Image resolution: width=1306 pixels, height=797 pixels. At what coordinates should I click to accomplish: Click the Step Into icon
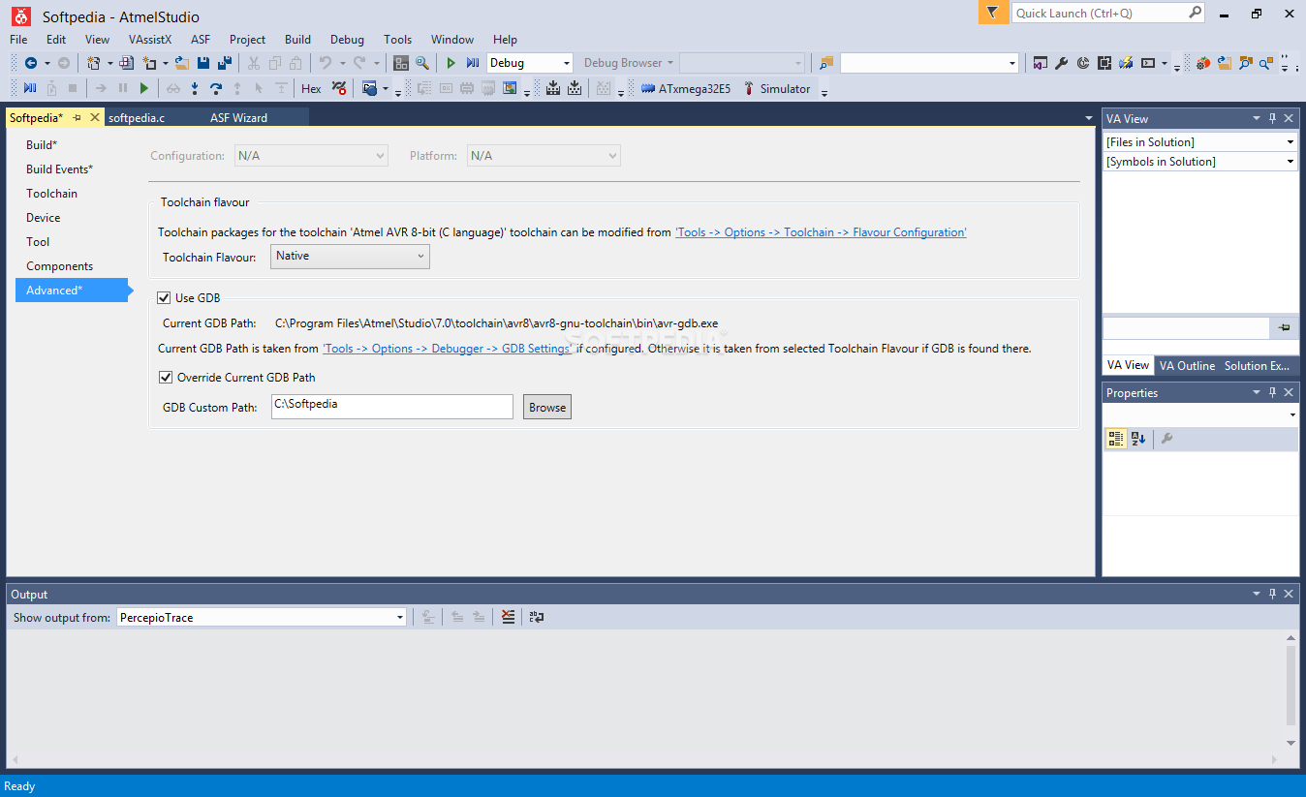195,89
